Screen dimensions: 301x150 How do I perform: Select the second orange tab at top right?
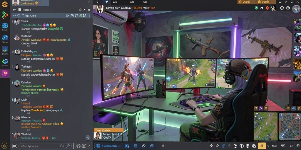click(266, 2)
